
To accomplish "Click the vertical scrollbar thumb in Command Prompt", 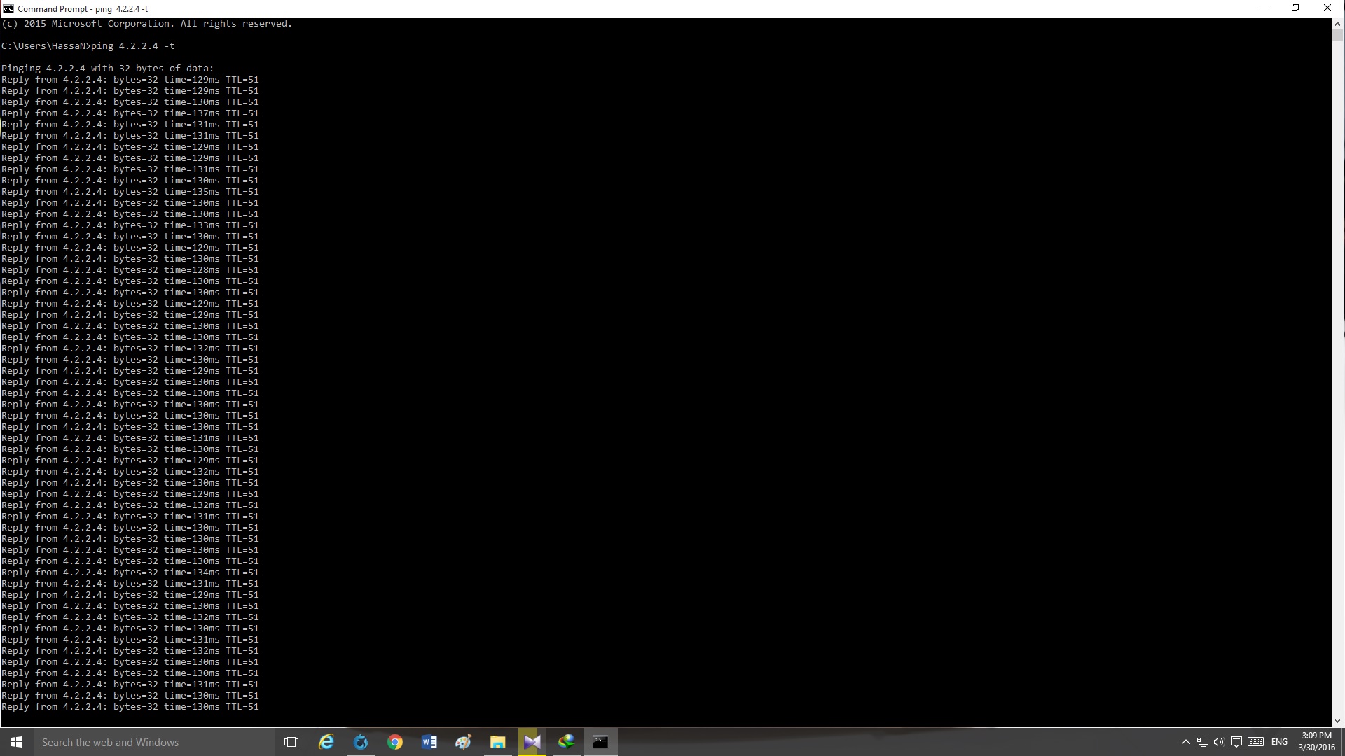I will 1337,36.
